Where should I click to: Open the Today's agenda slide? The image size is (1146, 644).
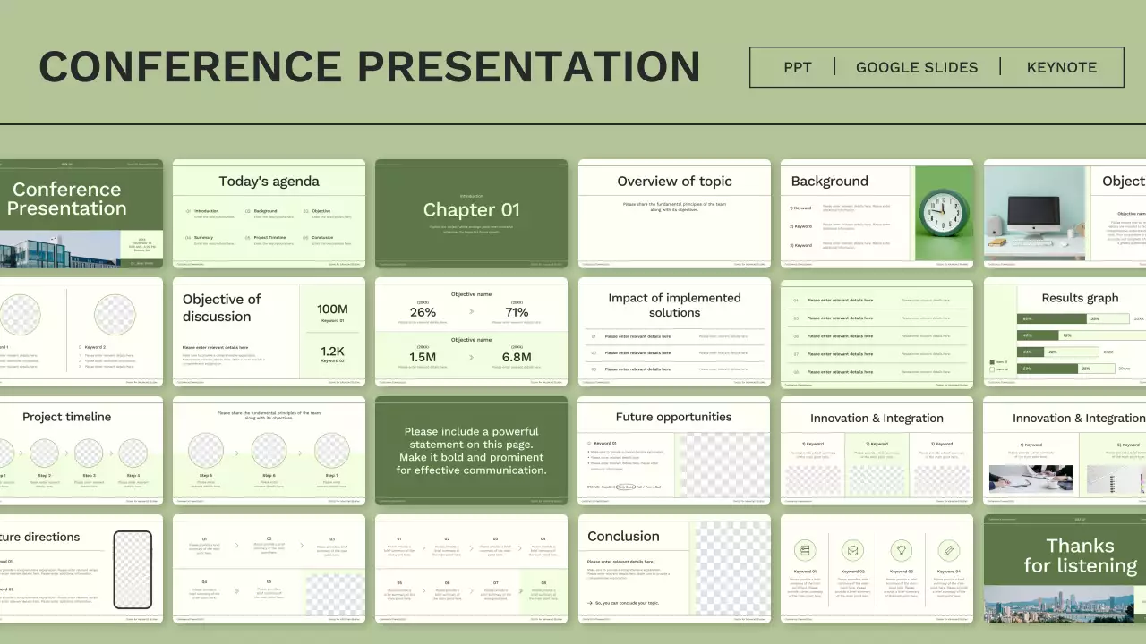tap(269, 215)
